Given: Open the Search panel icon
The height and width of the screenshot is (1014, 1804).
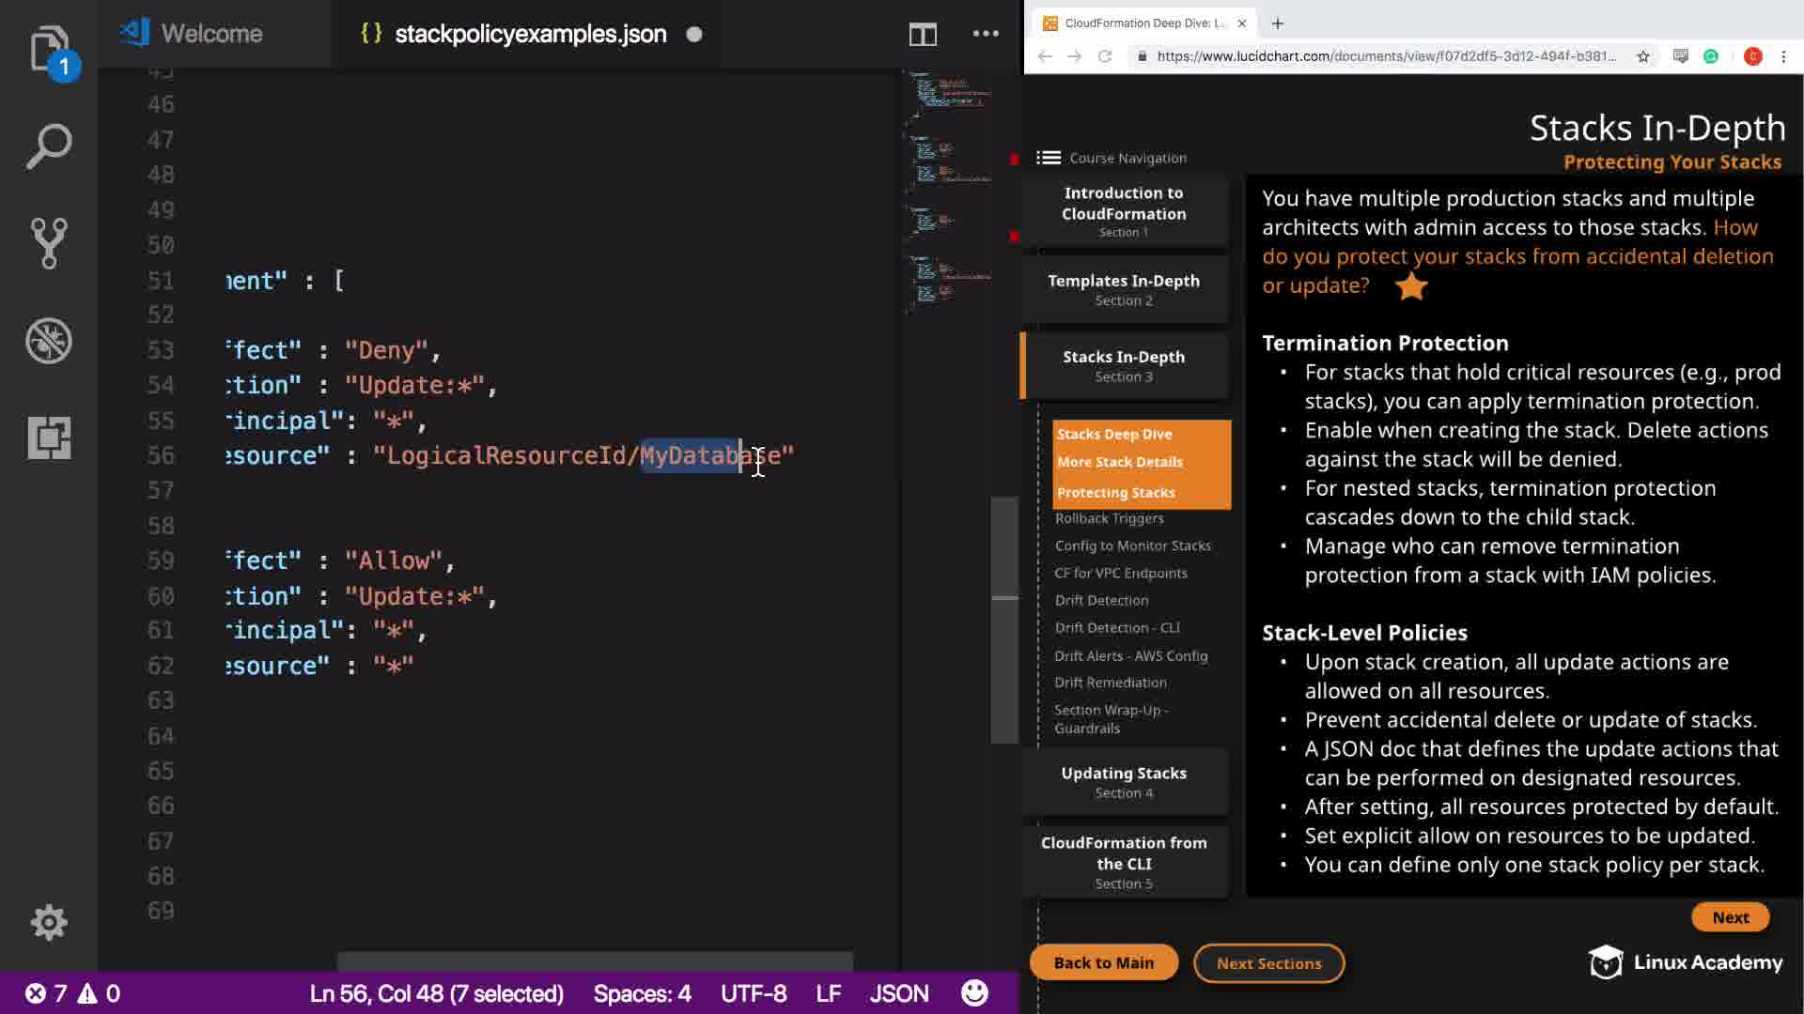Looking at the screenshot, I should (x=49, y=146).
